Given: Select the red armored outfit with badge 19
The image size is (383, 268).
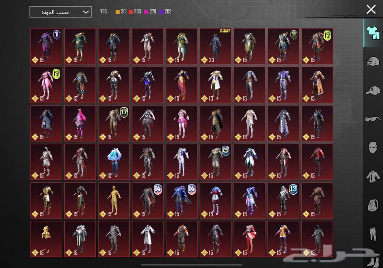Looking at the screenshot, I should (317, 46).
